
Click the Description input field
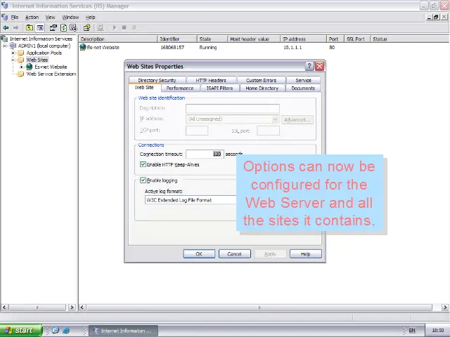coord(233,108)
